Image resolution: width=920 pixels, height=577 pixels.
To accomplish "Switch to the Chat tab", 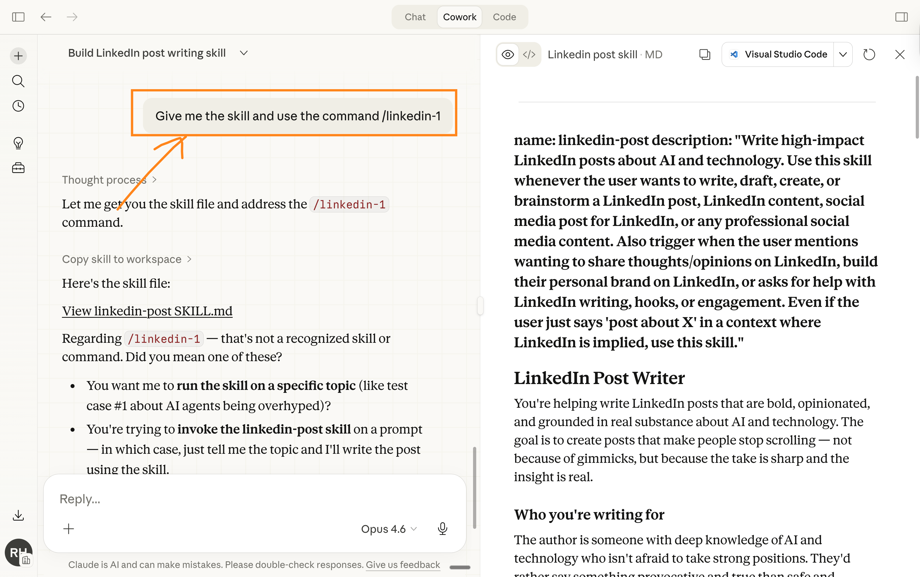I will [x=415, y=17].
